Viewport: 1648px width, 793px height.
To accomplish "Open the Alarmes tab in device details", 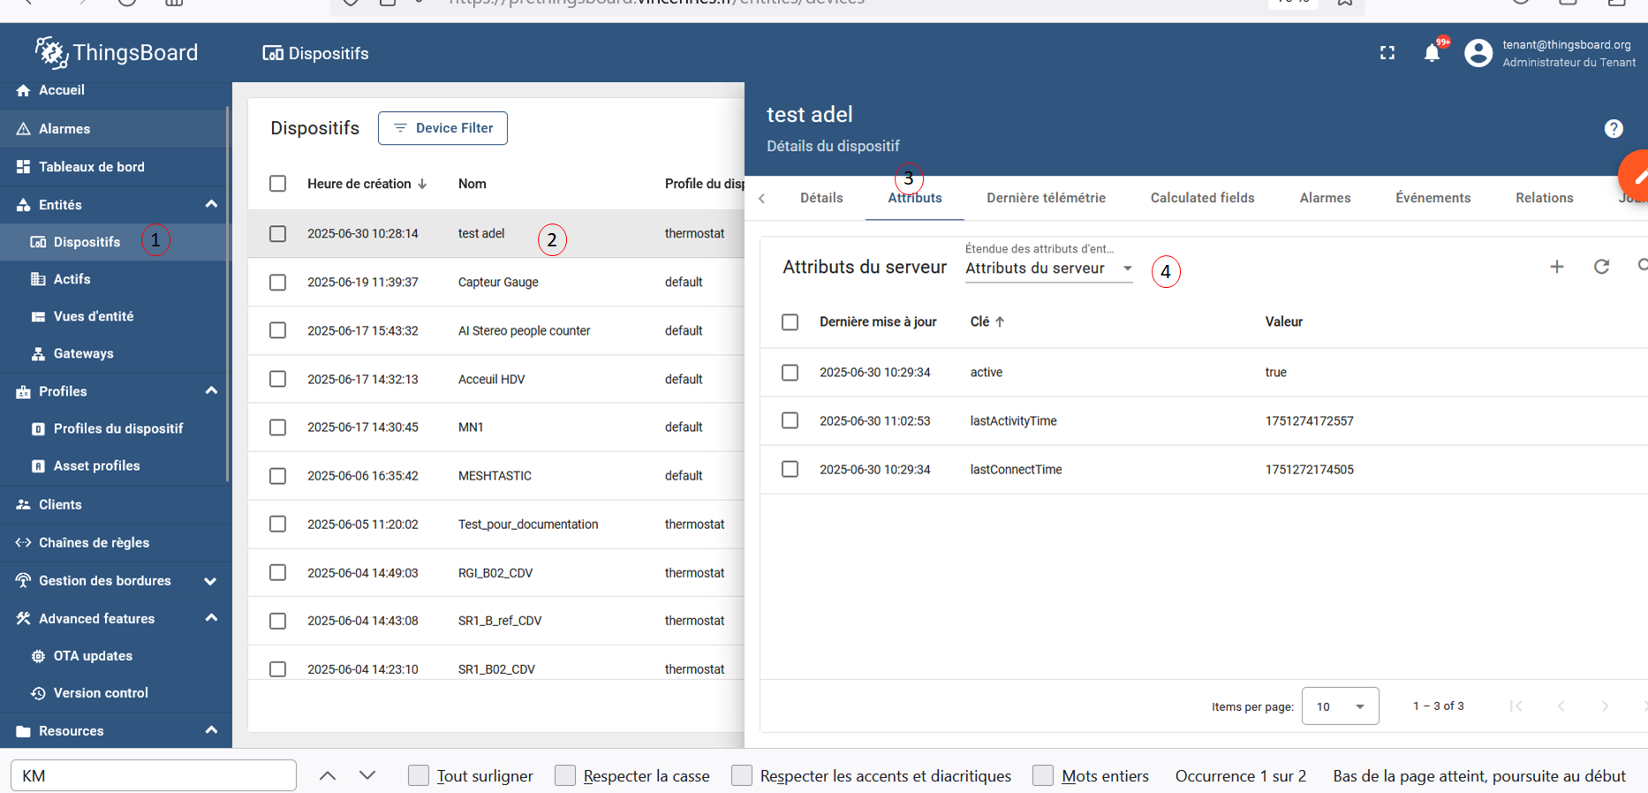I will click(x=1325, y=198).
